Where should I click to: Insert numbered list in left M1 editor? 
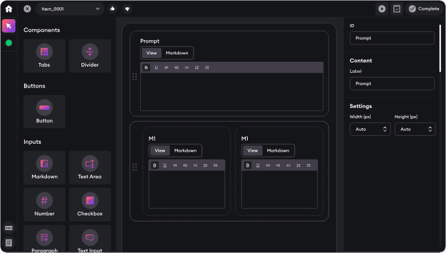tap(205, 165)
